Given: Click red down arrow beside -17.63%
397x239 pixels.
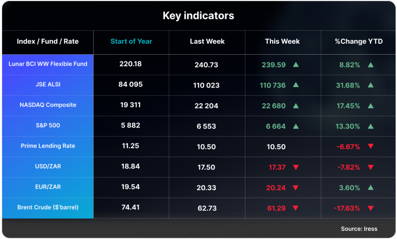Looking at the screenshot, I should pos(370,208).
